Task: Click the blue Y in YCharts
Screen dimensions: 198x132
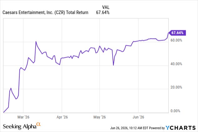Action: point(168,128)
